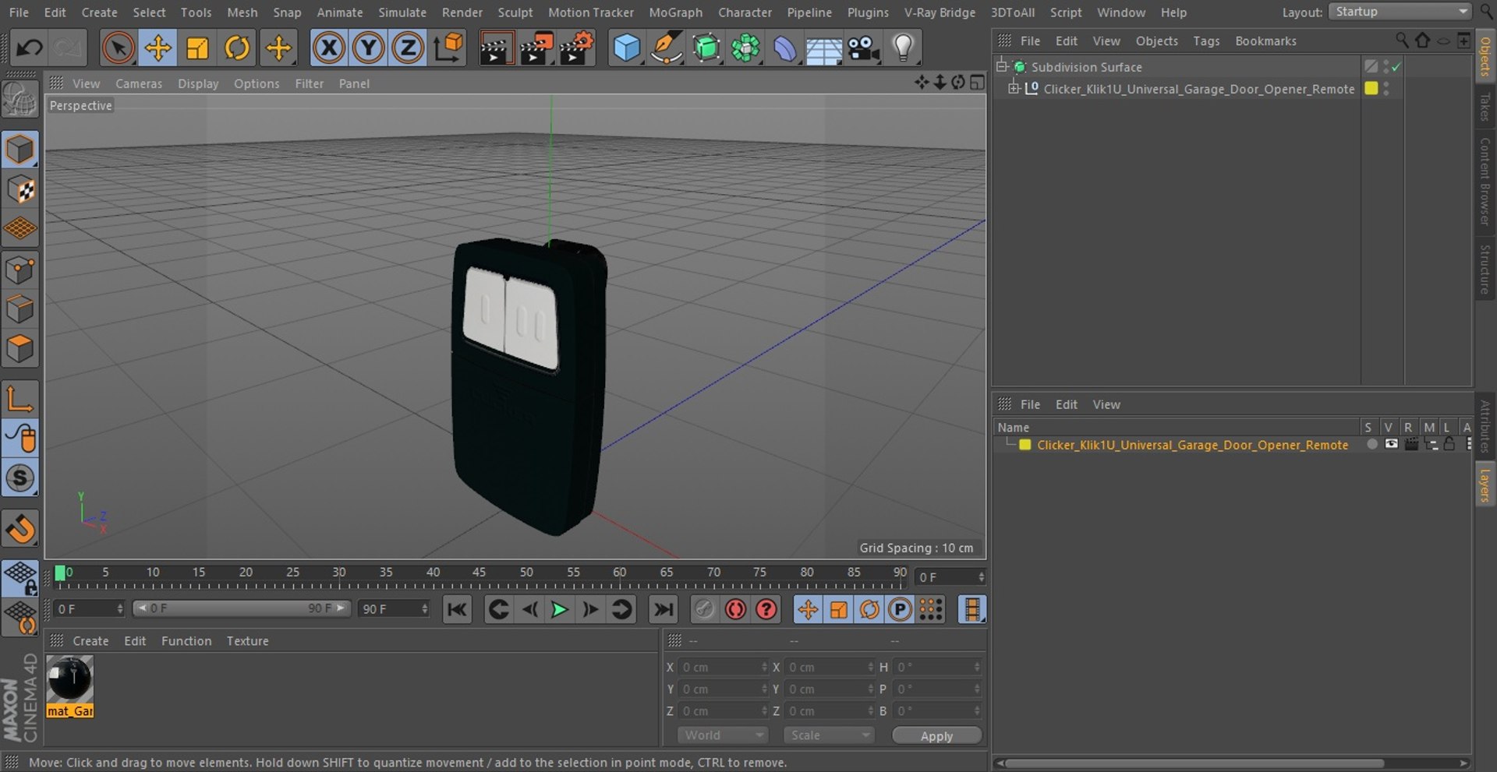1497x772 pixels.
Task: Add a Light object with the bulb icon
Action: pos(903,48)
